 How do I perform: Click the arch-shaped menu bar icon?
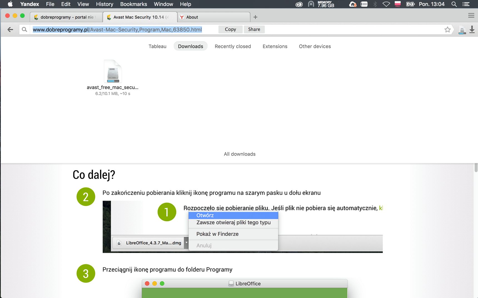311,4
